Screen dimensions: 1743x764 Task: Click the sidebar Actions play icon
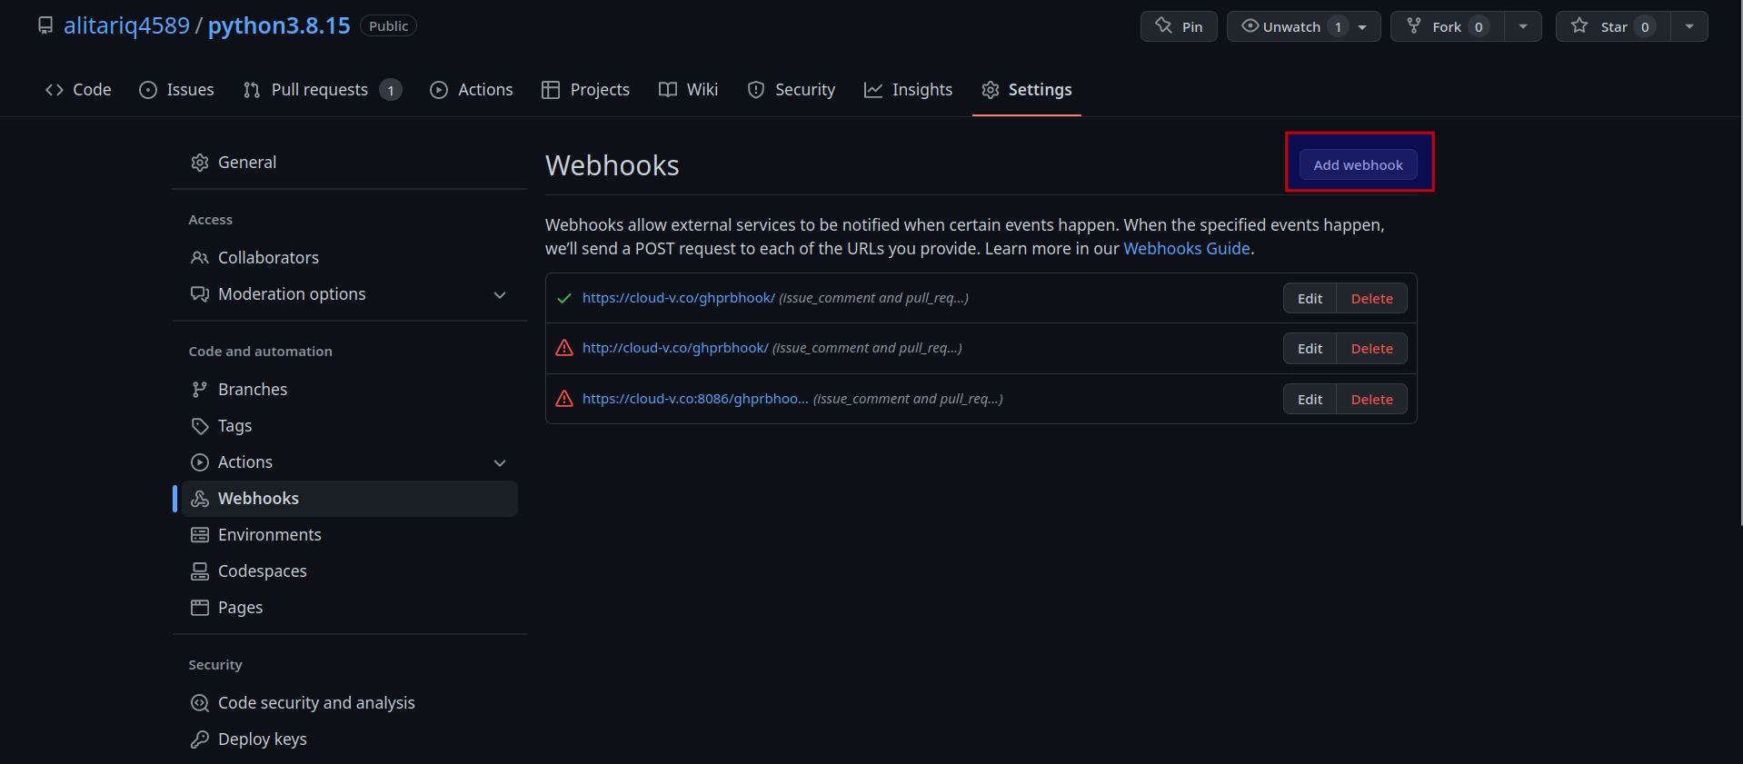(200, 462)
